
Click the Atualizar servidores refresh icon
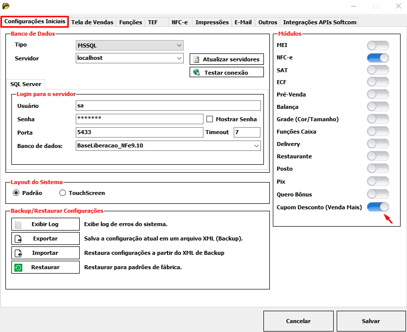197,59
